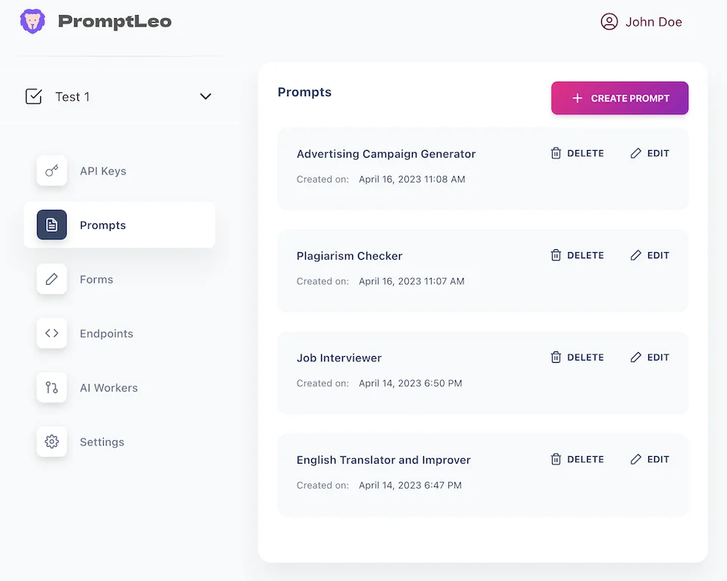Click the John Doe user avatar icon
Screen dimensions: 727x581
609,22
